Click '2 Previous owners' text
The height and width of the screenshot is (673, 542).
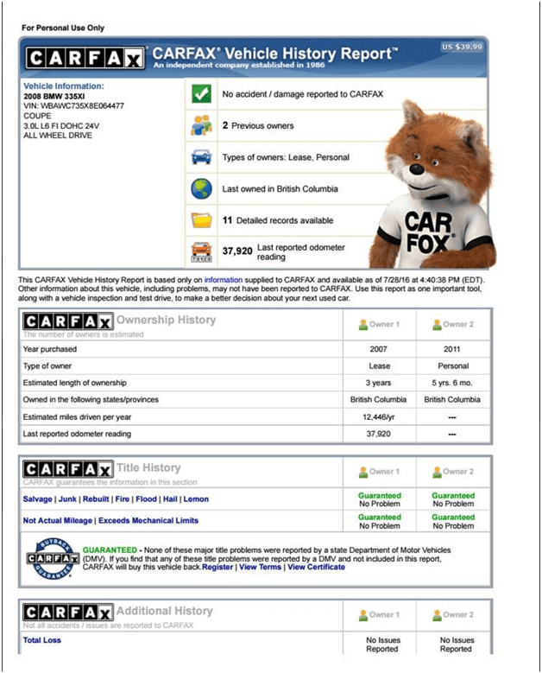click(258, 125)
